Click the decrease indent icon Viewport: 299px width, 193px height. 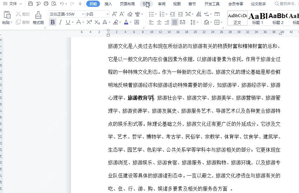click(x=173, y=14)
